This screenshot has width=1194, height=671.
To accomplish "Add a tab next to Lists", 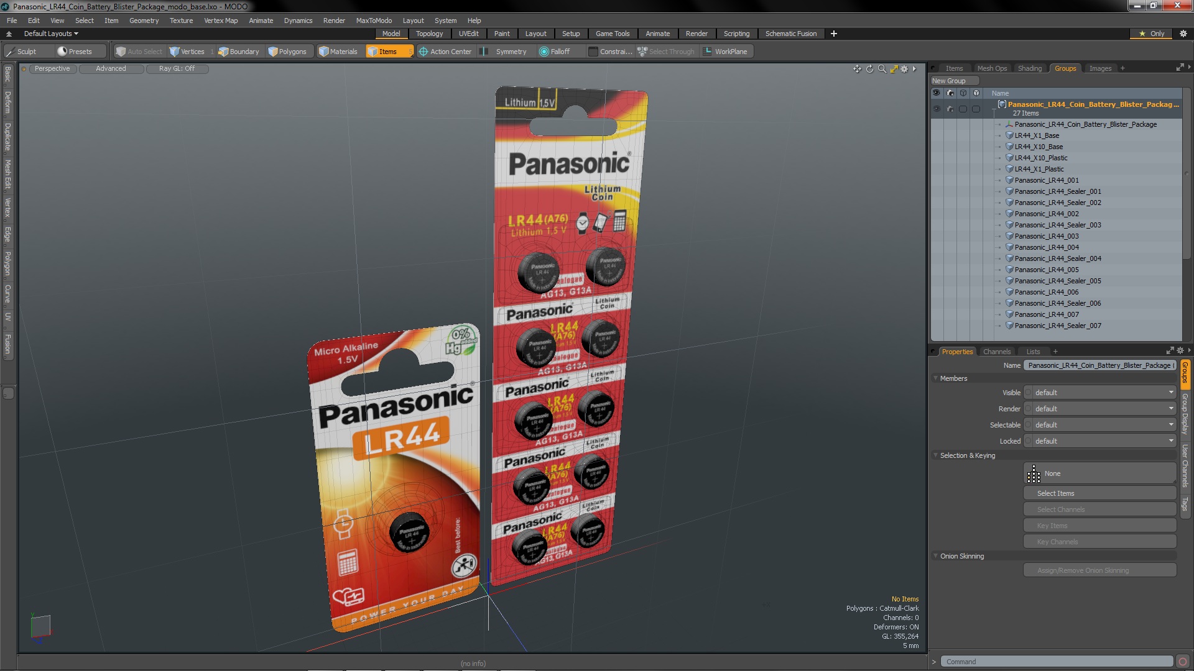I will tap(1055, 352).
